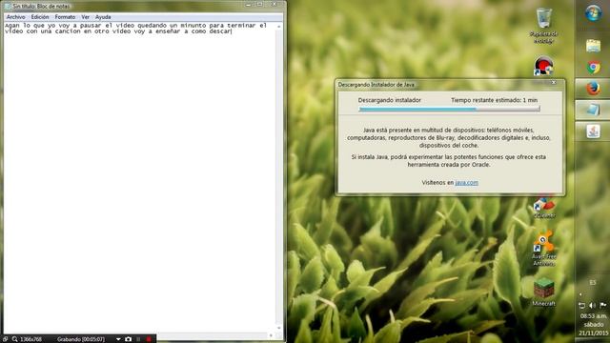Visit the java.com link in installer

click(466, 182)
